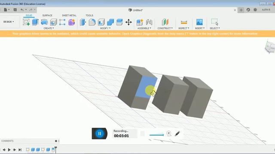Expand the CREATE panel menu
The image size is (275, 154).
pos(49,28)
